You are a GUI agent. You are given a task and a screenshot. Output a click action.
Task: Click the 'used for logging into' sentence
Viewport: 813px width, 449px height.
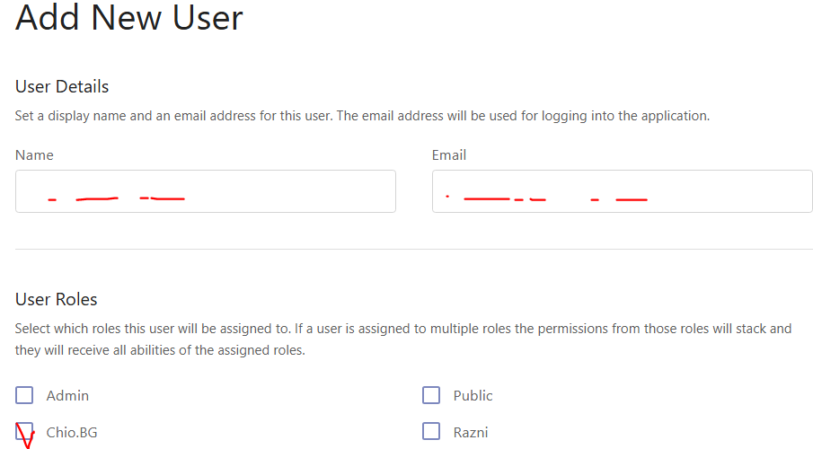[523, 116]
